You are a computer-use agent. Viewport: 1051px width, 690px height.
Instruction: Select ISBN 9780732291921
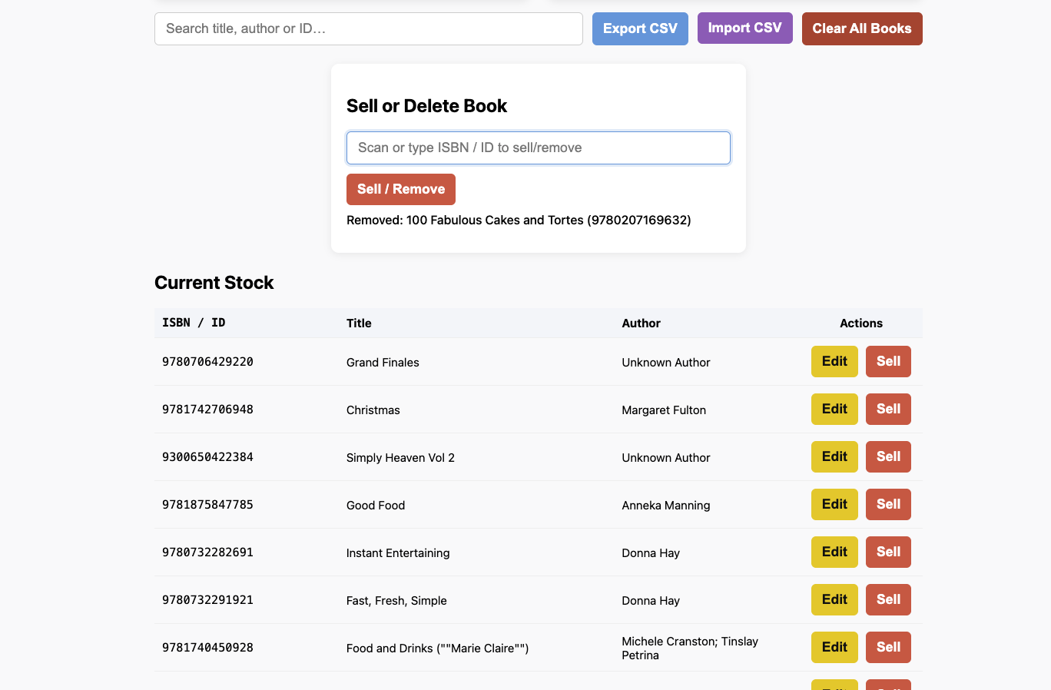click(207, 600)
